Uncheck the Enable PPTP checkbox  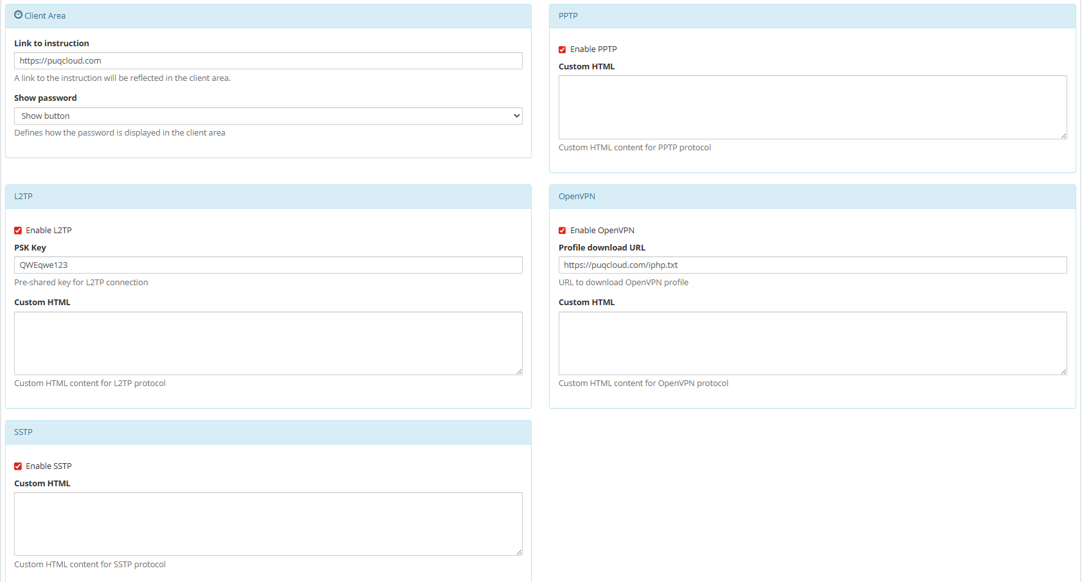(x=562, y=49)
